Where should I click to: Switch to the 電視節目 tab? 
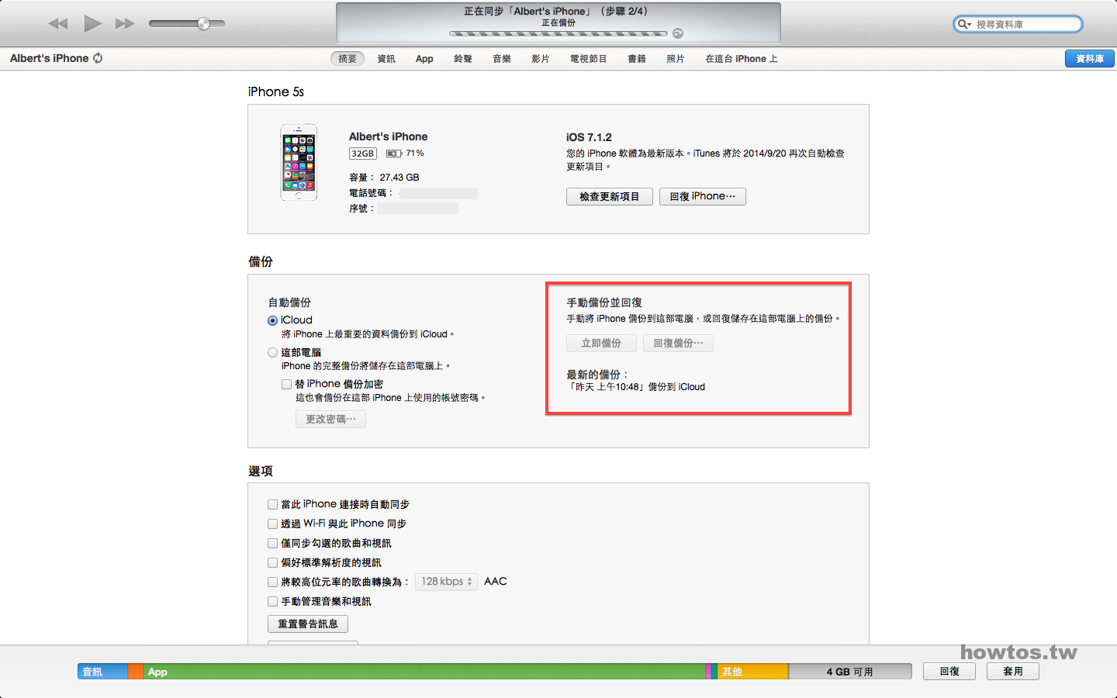tap(589, 59)
